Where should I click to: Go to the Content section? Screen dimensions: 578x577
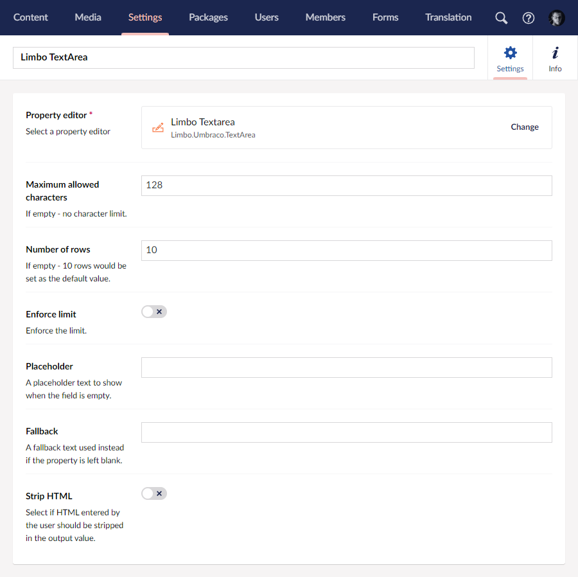tap(31, 17)
